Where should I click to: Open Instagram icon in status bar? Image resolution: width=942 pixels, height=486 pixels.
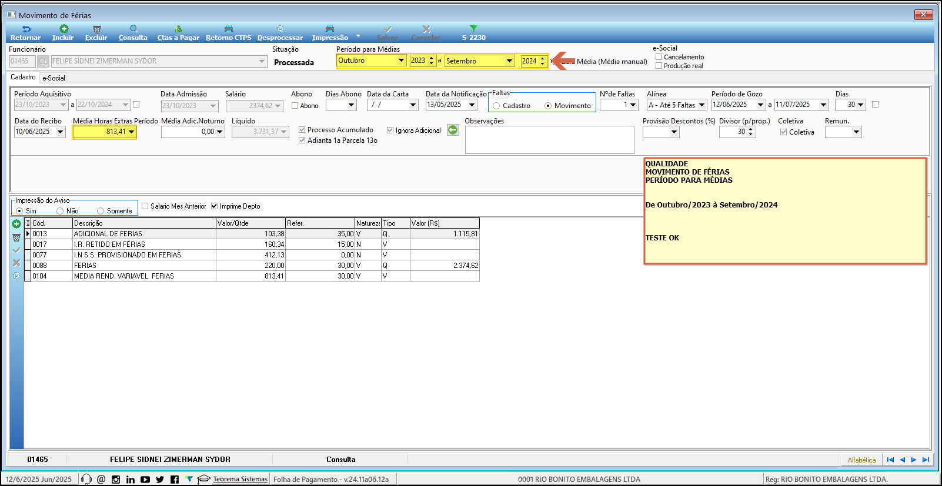click(116, 480)
